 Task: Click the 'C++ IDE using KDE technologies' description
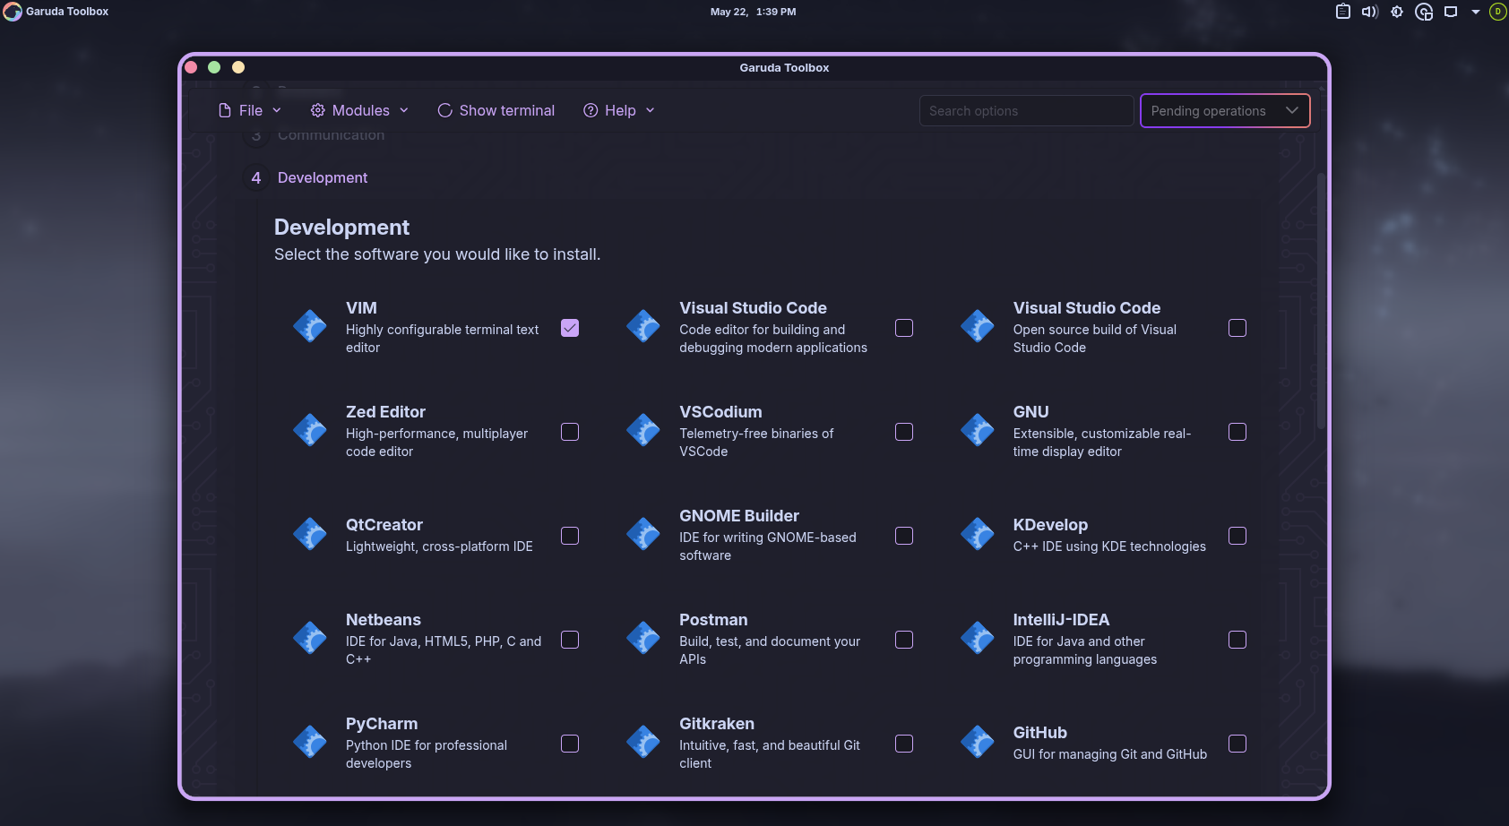coord(1109,546)
